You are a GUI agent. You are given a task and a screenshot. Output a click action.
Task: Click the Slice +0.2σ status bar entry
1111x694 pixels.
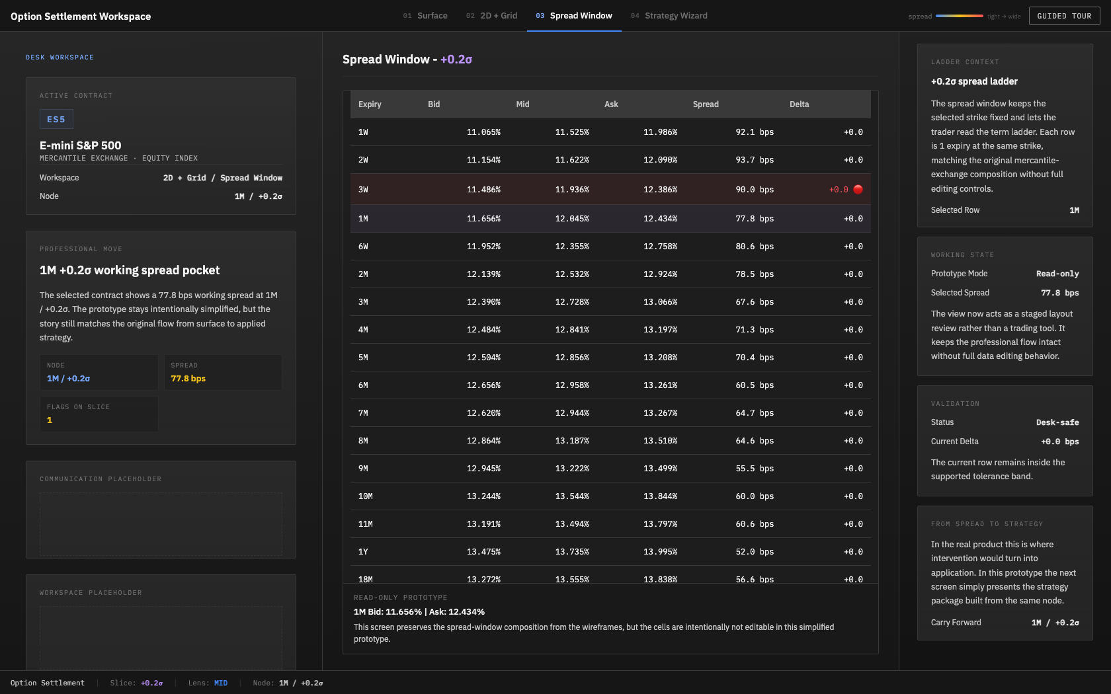(x=136, y=683)
